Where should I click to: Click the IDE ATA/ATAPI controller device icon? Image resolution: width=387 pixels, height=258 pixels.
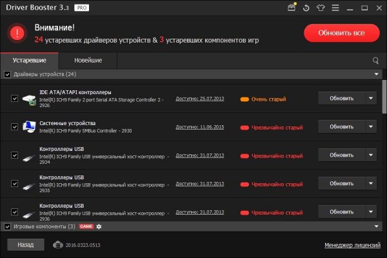pos(29,100)
